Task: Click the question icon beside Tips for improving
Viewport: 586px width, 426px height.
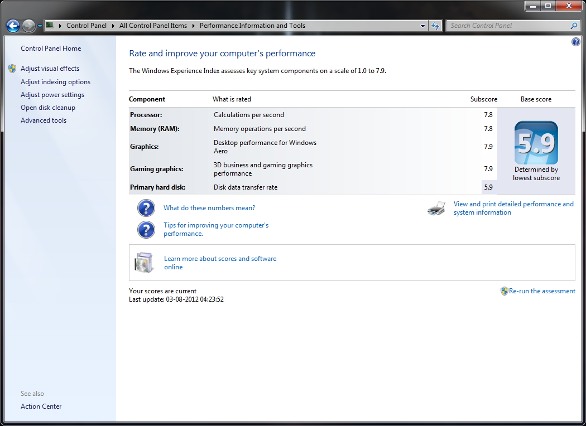Action: click(x=146, y=230)
